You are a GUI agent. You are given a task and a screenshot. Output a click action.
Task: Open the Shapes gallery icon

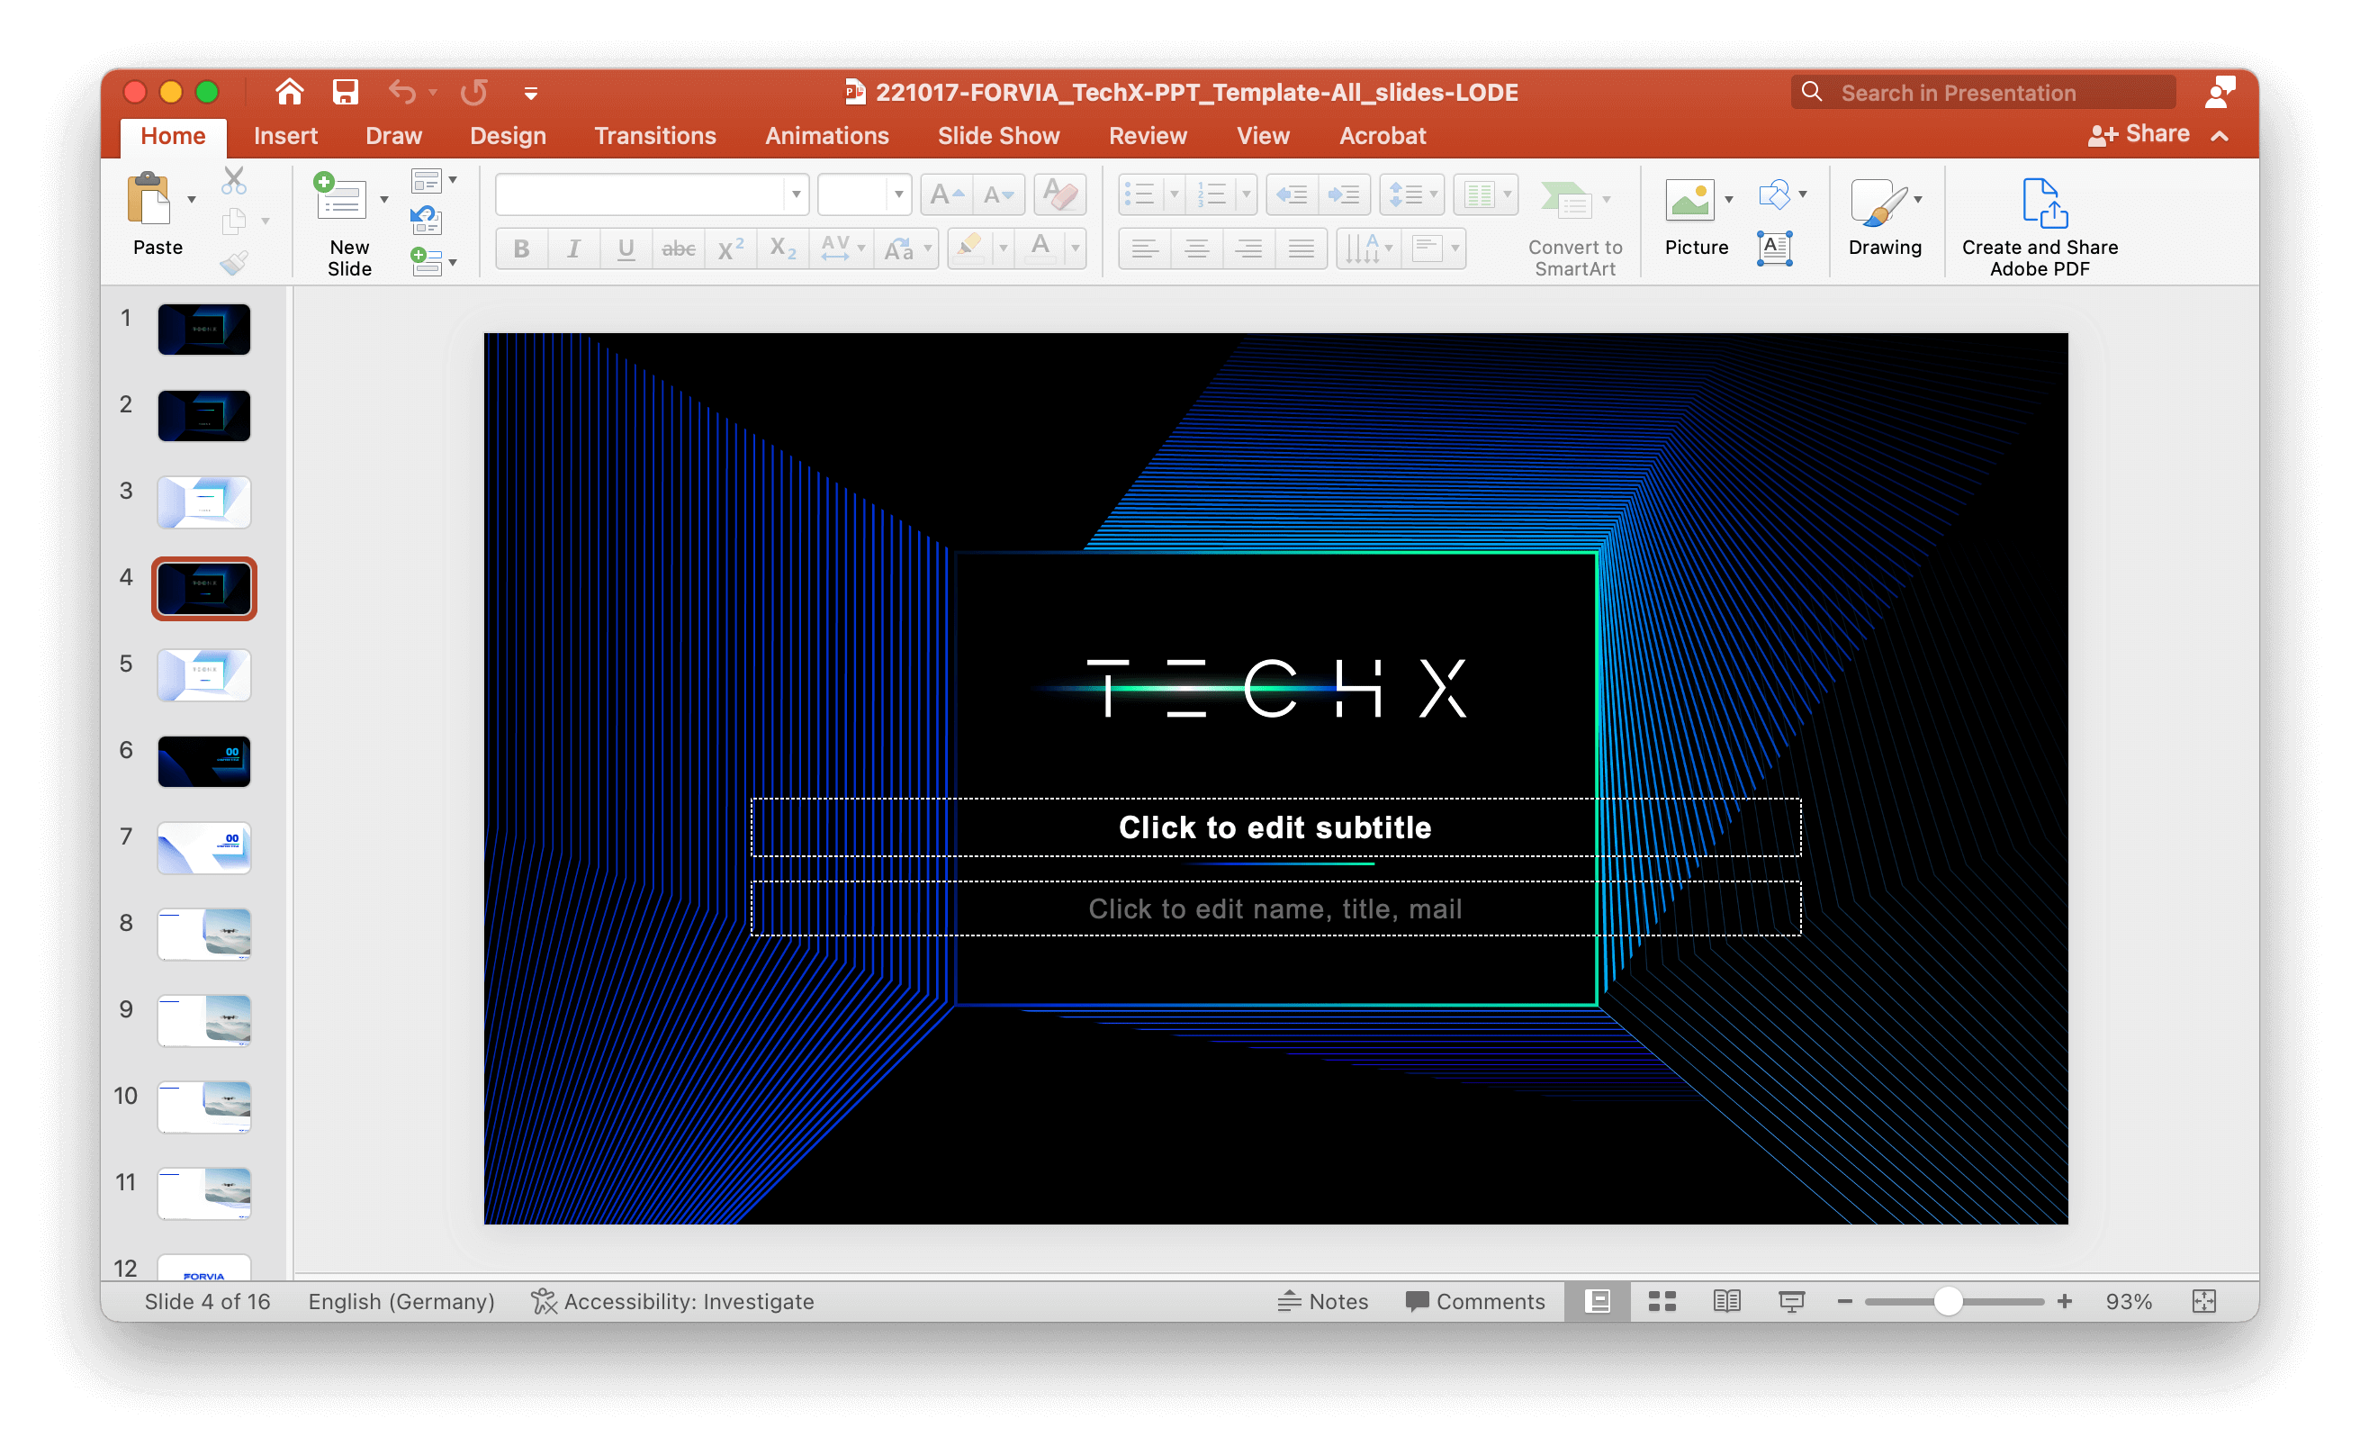click(1774, 194)
